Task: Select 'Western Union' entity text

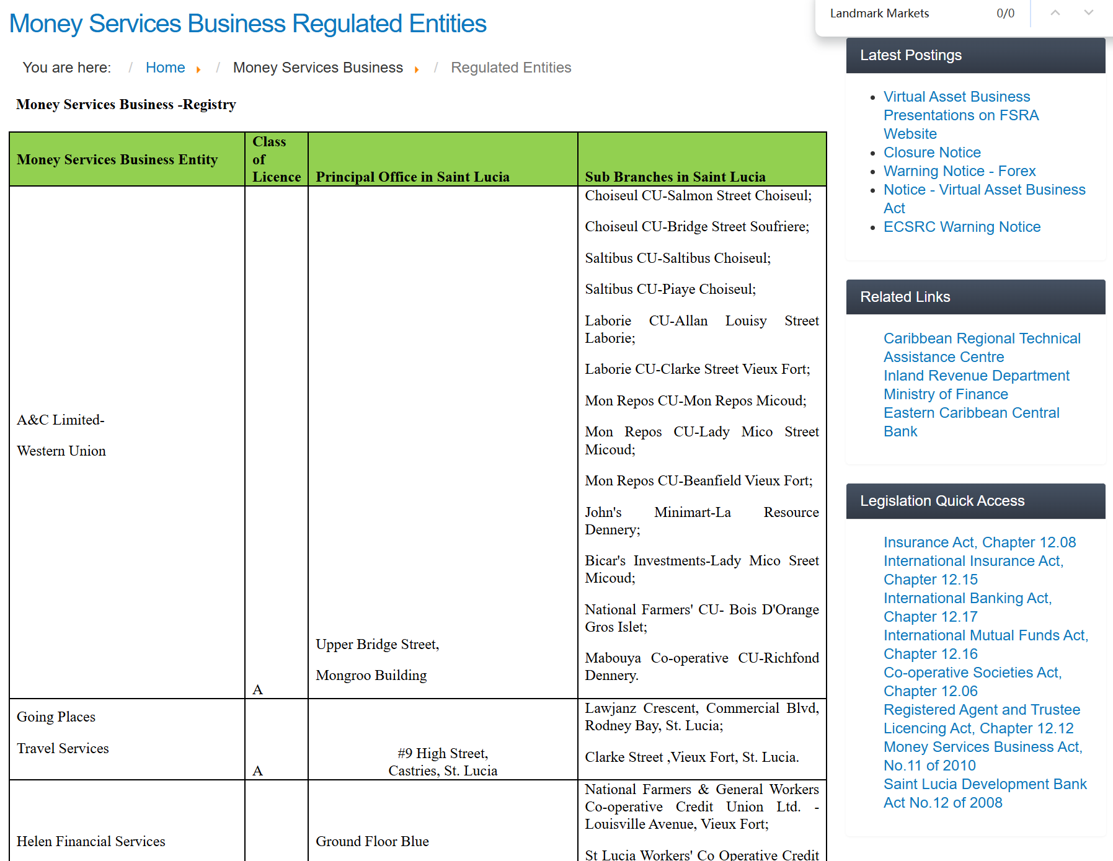Action: pyautogui.click(x=61, y=451)
